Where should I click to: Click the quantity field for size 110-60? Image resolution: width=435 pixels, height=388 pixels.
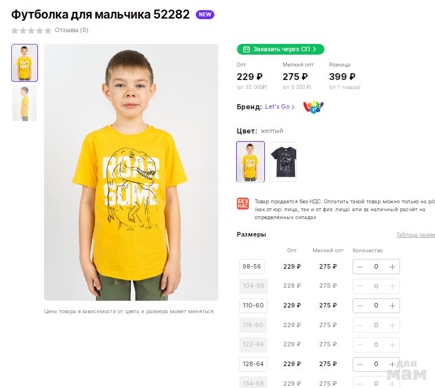point(376,306)
